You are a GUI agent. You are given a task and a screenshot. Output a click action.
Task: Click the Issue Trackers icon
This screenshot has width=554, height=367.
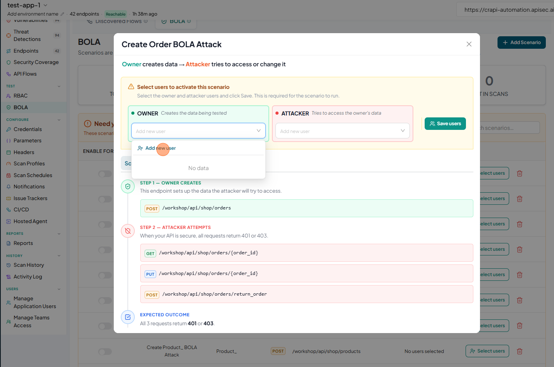click(x=9, y=198)
